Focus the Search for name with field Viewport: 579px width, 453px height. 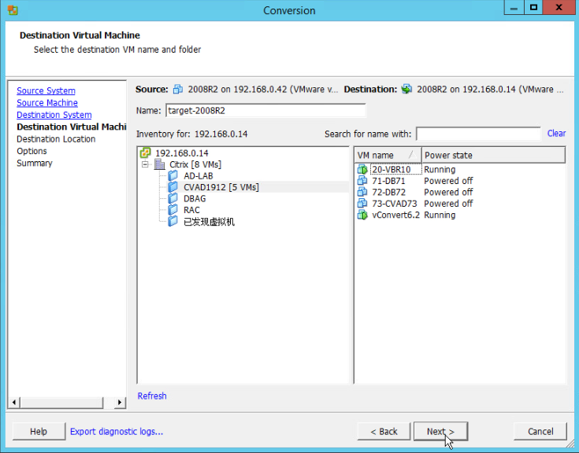click(x=478, y=134)
